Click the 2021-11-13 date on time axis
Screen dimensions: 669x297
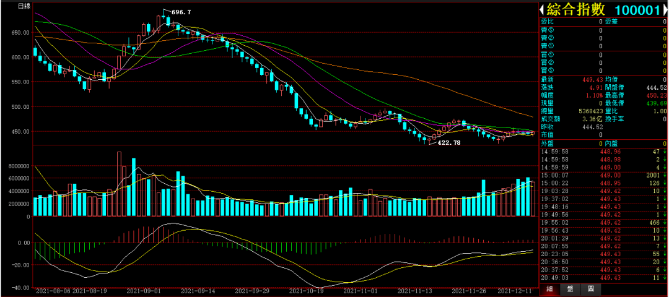[415, 291]
